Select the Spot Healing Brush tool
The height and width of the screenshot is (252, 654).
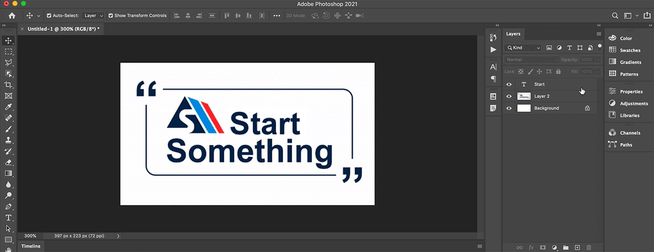click(x=8, y=118)
